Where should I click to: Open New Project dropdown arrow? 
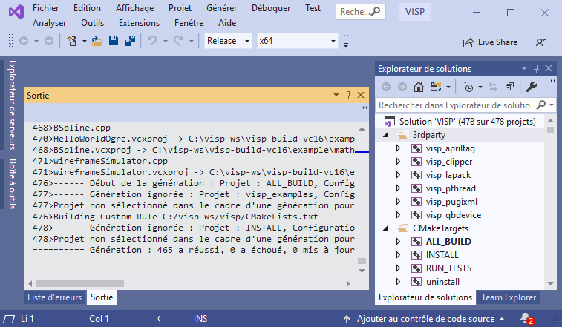pyautogui.click(x=84, y=42)
